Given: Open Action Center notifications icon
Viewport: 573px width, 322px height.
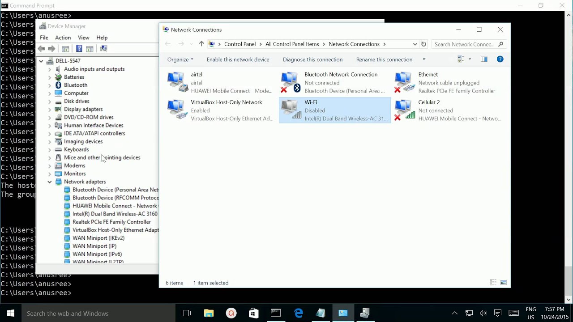Looking at the screenshot, I should tap(498, 313).
